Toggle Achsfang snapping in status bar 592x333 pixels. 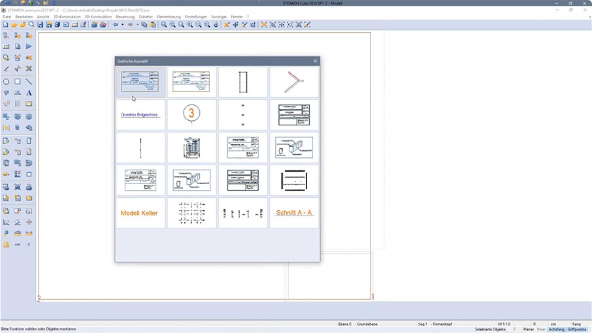556,329
